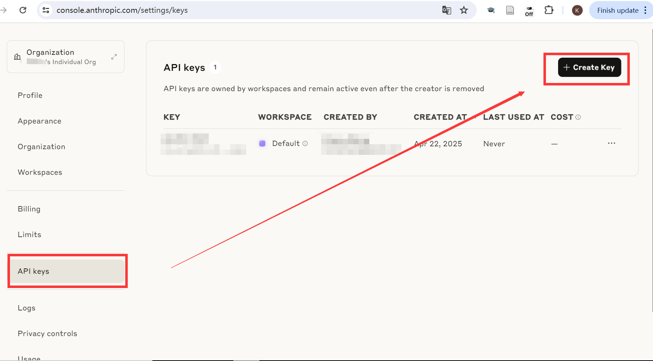Reload the page with the refresh icon
This screenshot has height=361, width=653.
click(x=23, y=10)
